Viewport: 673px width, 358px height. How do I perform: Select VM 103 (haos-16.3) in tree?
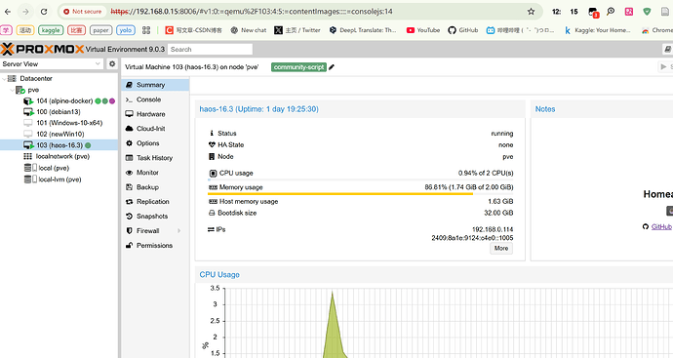coord(59,145)
